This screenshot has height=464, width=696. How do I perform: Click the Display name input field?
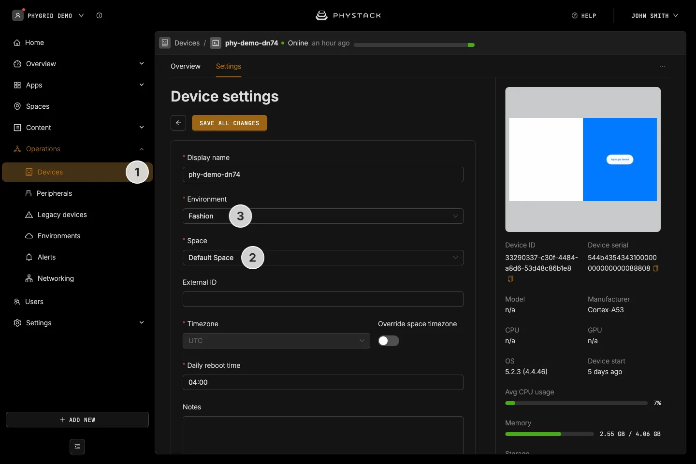pos(323,174)
